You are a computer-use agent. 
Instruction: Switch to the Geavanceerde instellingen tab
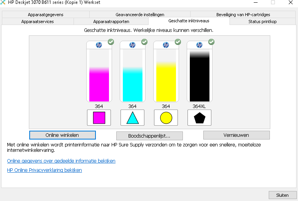click(140, 15)
